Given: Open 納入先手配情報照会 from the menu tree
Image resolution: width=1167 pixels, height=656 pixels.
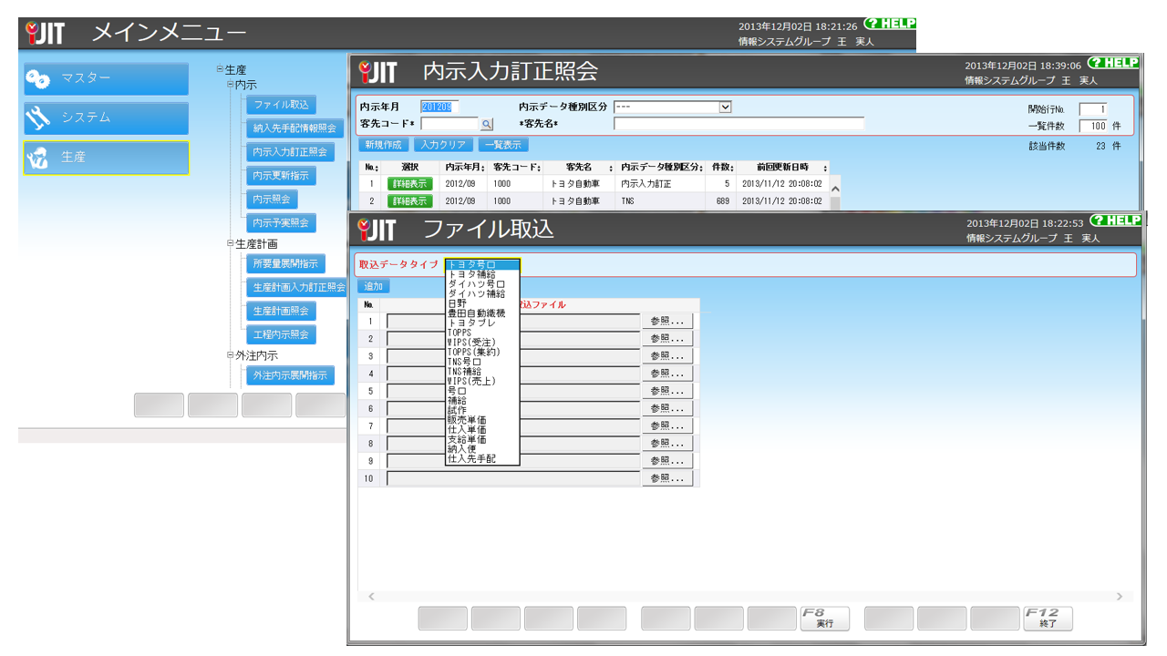Looking at the screenshot, I should [294, 128].
